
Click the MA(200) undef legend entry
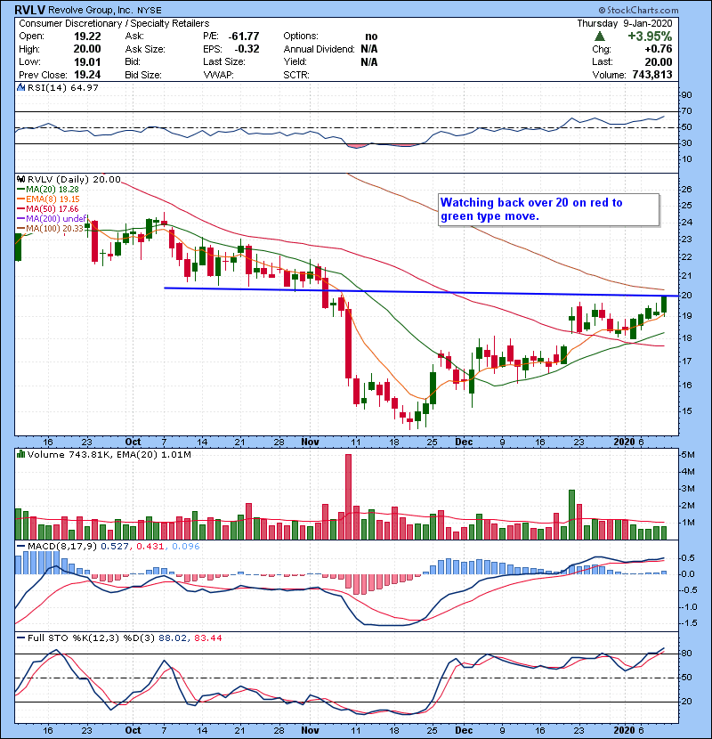tap(56, 219)
